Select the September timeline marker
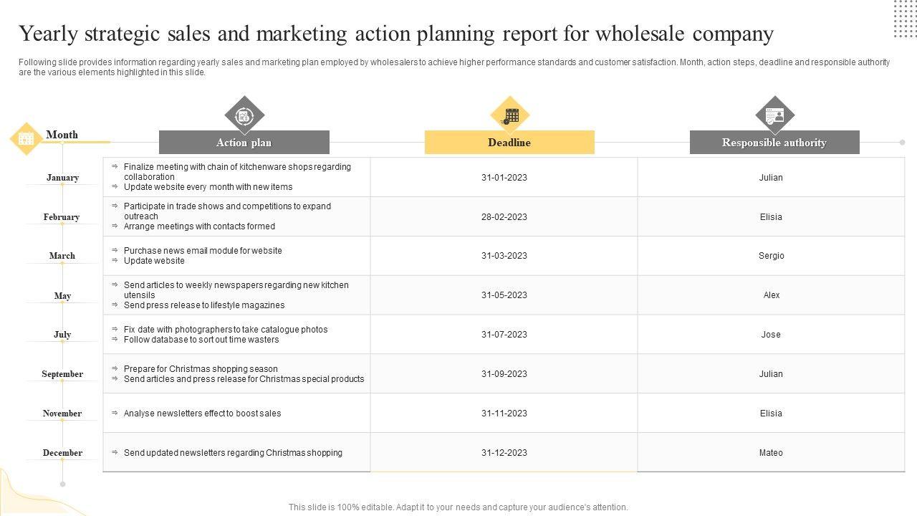The image size is (917, 516). tap(62, 381)
